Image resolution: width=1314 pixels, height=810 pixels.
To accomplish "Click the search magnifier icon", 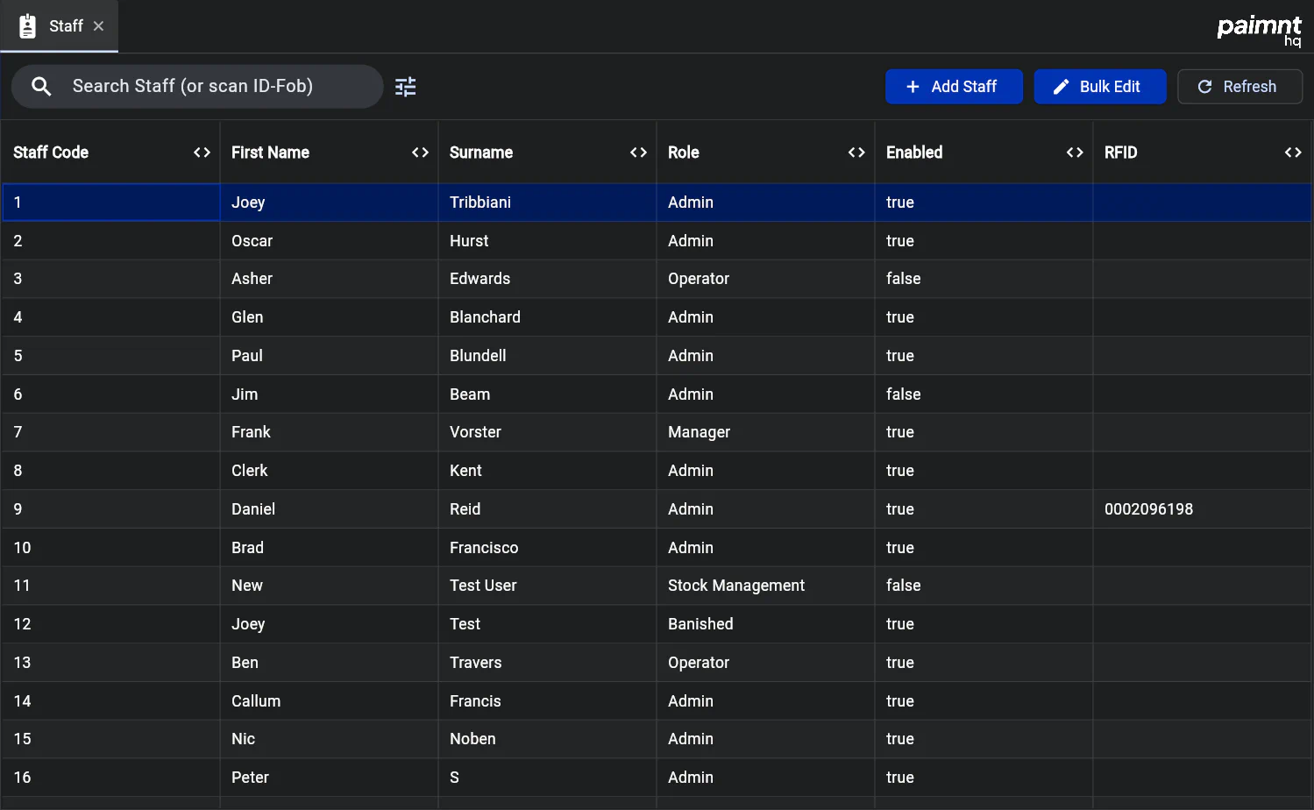I will click(41, 86).
